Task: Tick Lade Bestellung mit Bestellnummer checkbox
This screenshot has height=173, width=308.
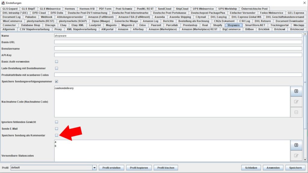Action: click(57, 68)
